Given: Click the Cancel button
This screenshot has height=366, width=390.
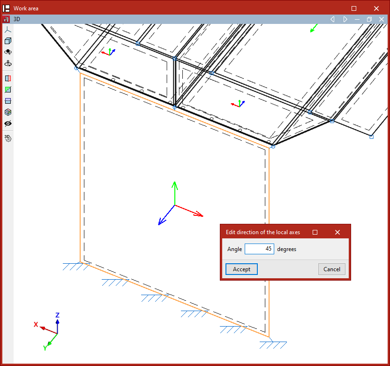Looking at the screenshot, I should pos(332,269).
